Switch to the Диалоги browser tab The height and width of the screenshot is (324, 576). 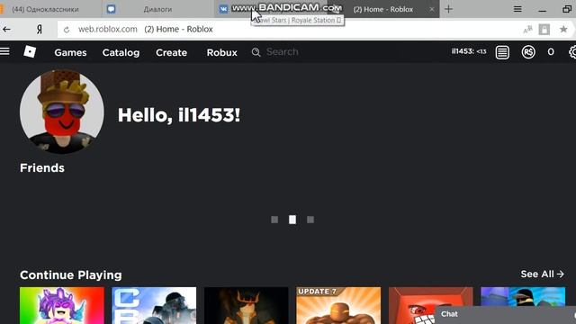tap(158, 9)
